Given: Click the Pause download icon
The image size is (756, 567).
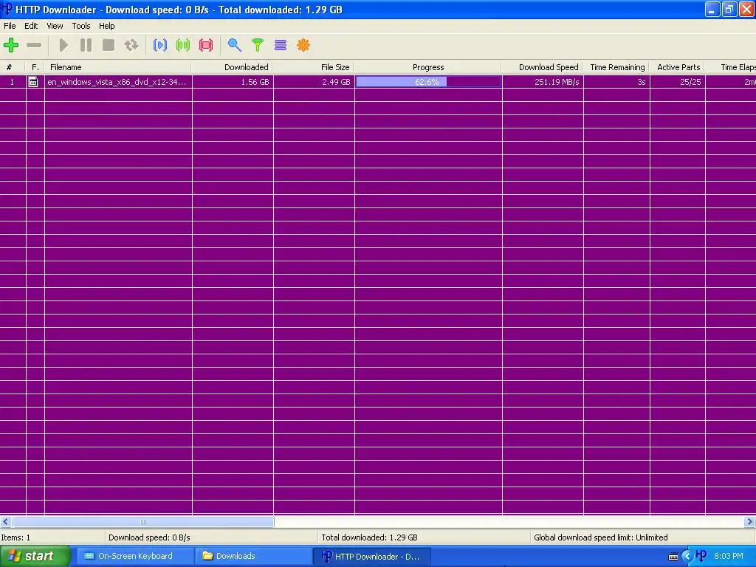Looking at the screenshot, I should point(86,45).
